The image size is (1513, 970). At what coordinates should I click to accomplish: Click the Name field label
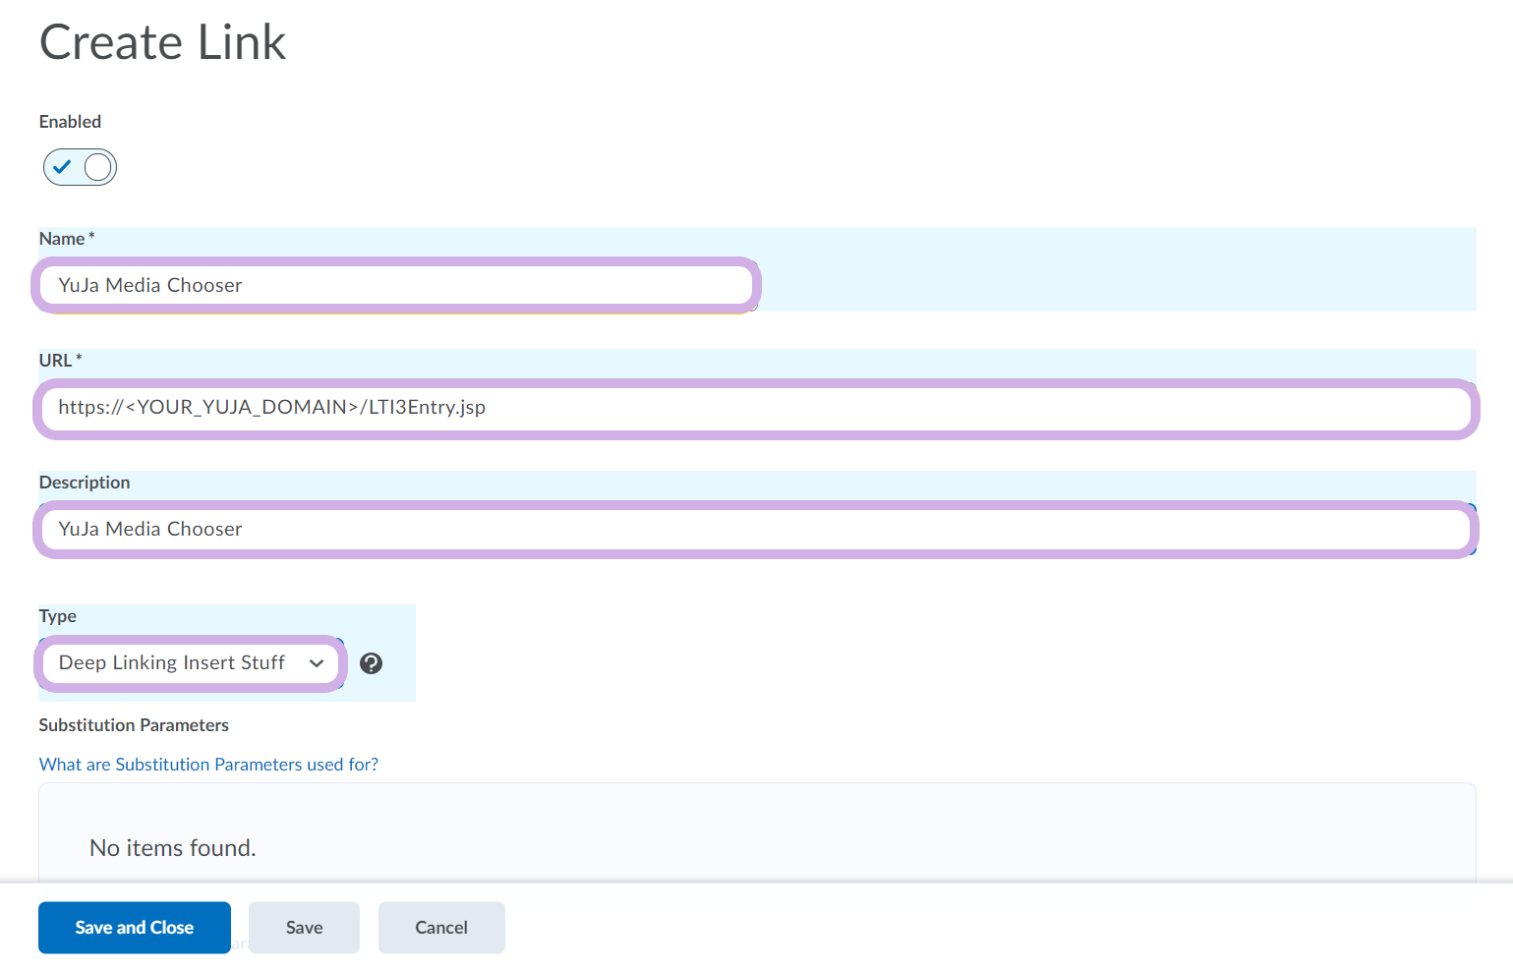click(x=62, y=239)
